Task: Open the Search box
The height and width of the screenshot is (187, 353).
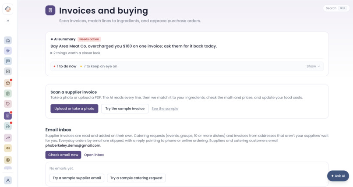Action: tap(336, 8)
